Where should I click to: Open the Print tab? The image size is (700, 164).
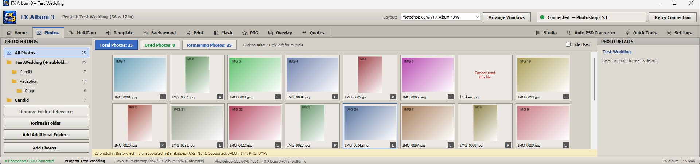coord(194,33)
